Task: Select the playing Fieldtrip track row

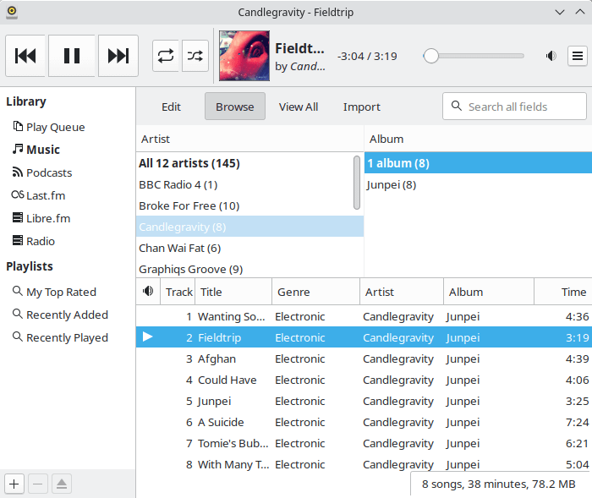Action: [364, 337]
